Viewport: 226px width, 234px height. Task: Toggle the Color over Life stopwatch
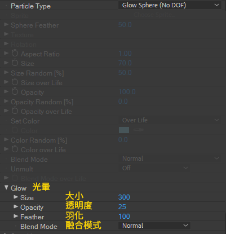click(15, 149)
